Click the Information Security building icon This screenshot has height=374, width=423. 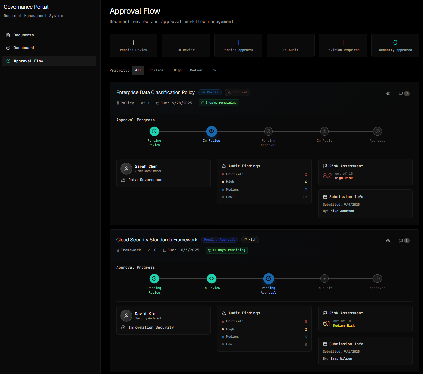click(123, 327)
